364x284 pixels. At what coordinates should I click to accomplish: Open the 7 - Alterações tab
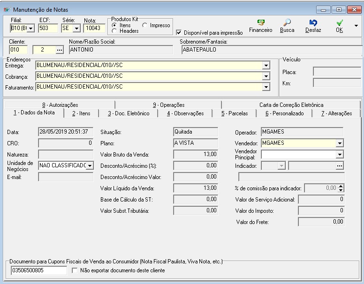337,113
